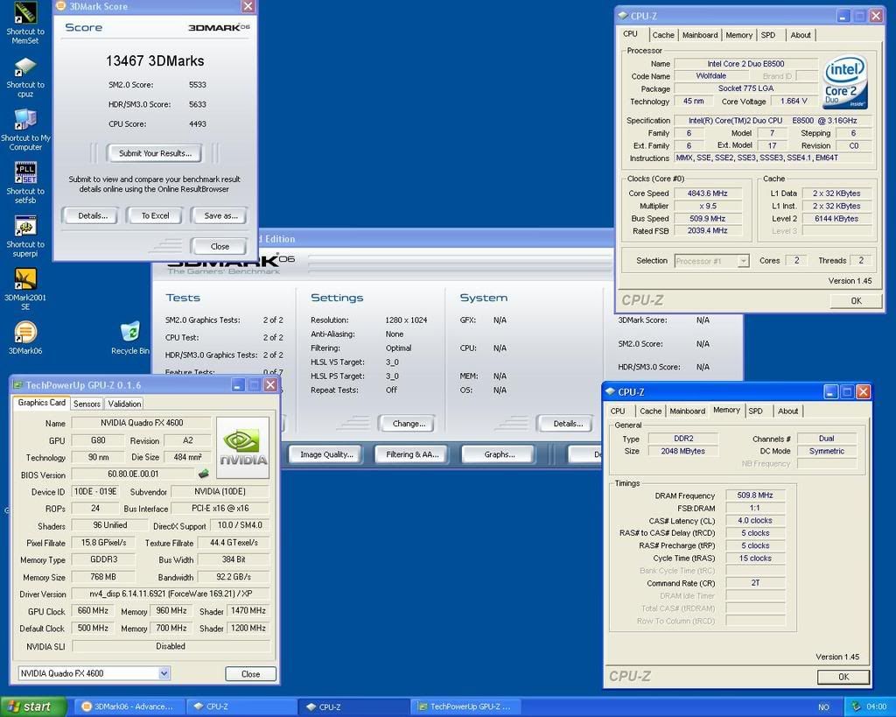Click the Memory CPU-Z window title icon
896x717 pixels.
[610, 391]
